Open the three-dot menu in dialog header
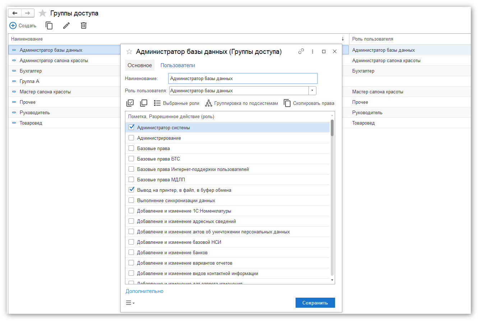Screen dimensions: 478x321 (x=312, y=51)
